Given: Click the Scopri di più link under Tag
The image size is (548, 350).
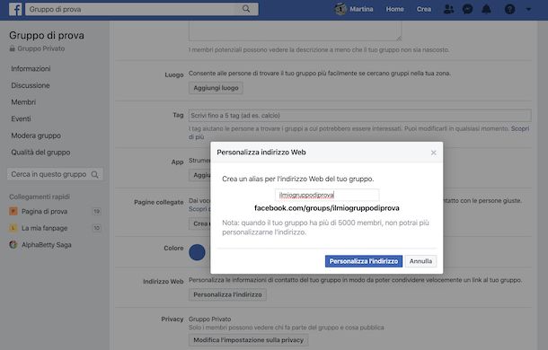Looking at the screenshot, I should pyautogui.click(x=519, y=129).
